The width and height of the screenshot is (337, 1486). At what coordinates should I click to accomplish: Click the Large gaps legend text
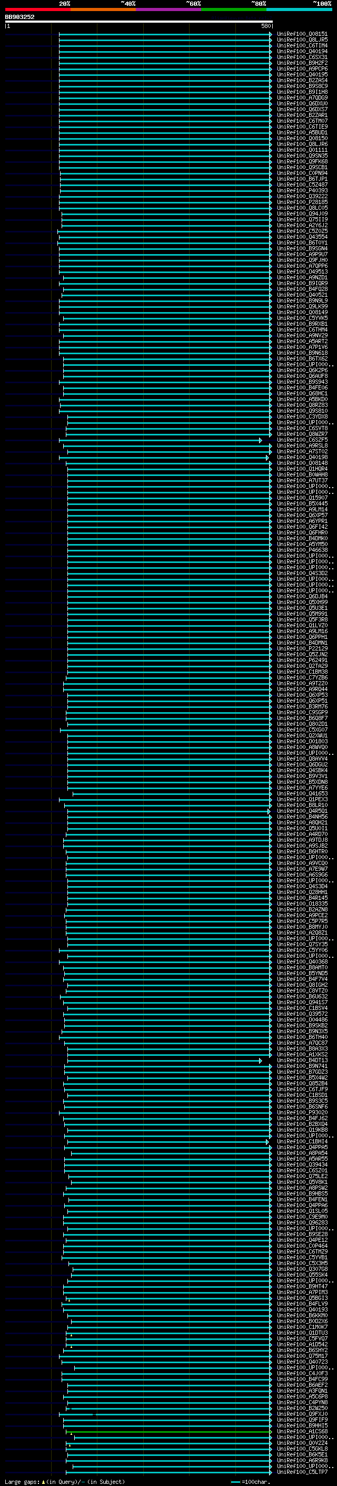click(23, 1482)
